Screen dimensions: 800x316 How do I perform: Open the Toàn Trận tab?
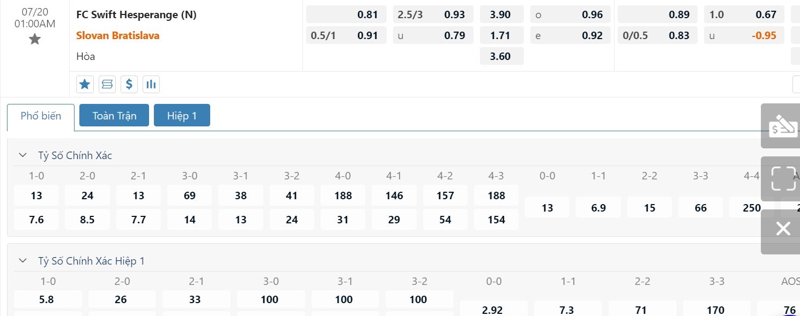pos(114,116)
